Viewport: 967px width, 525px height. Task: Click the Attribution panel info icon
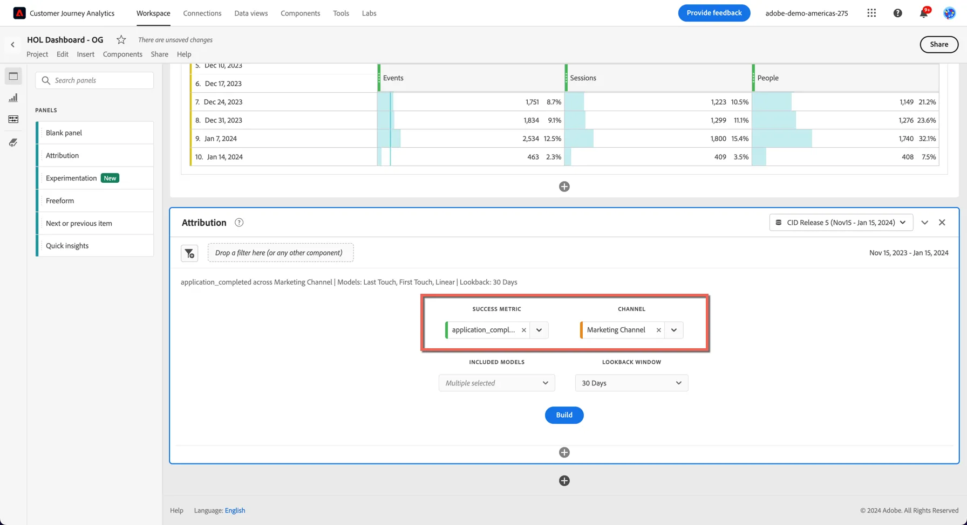pyautogui.click(x=239, y=223)
